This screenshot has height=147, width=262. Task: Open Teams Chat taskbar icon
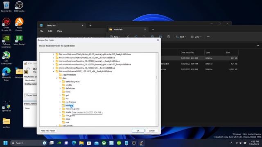[x=66, y=143]
